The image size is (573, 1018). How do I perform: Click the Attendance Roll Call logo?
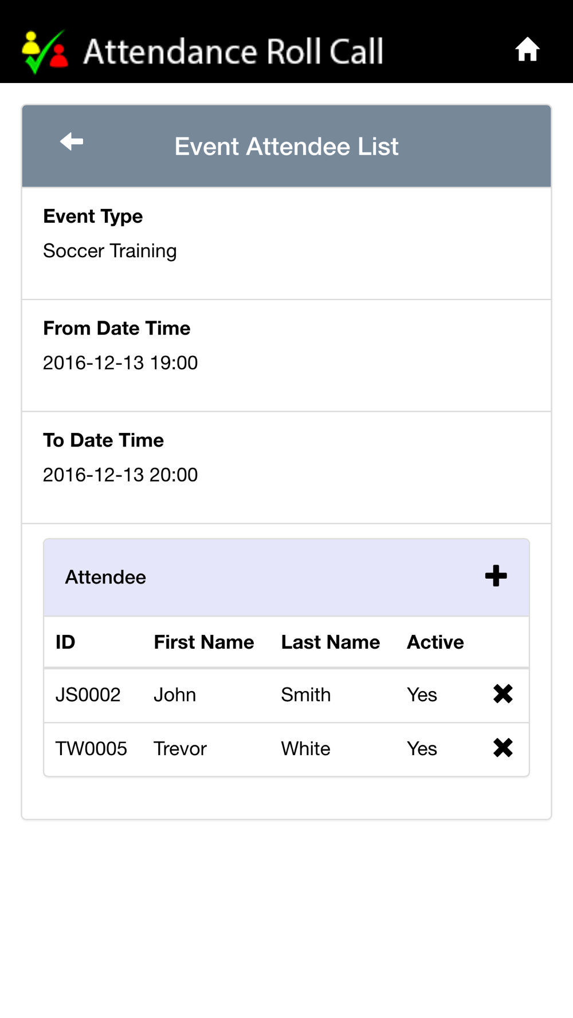(x=45, y=52)
